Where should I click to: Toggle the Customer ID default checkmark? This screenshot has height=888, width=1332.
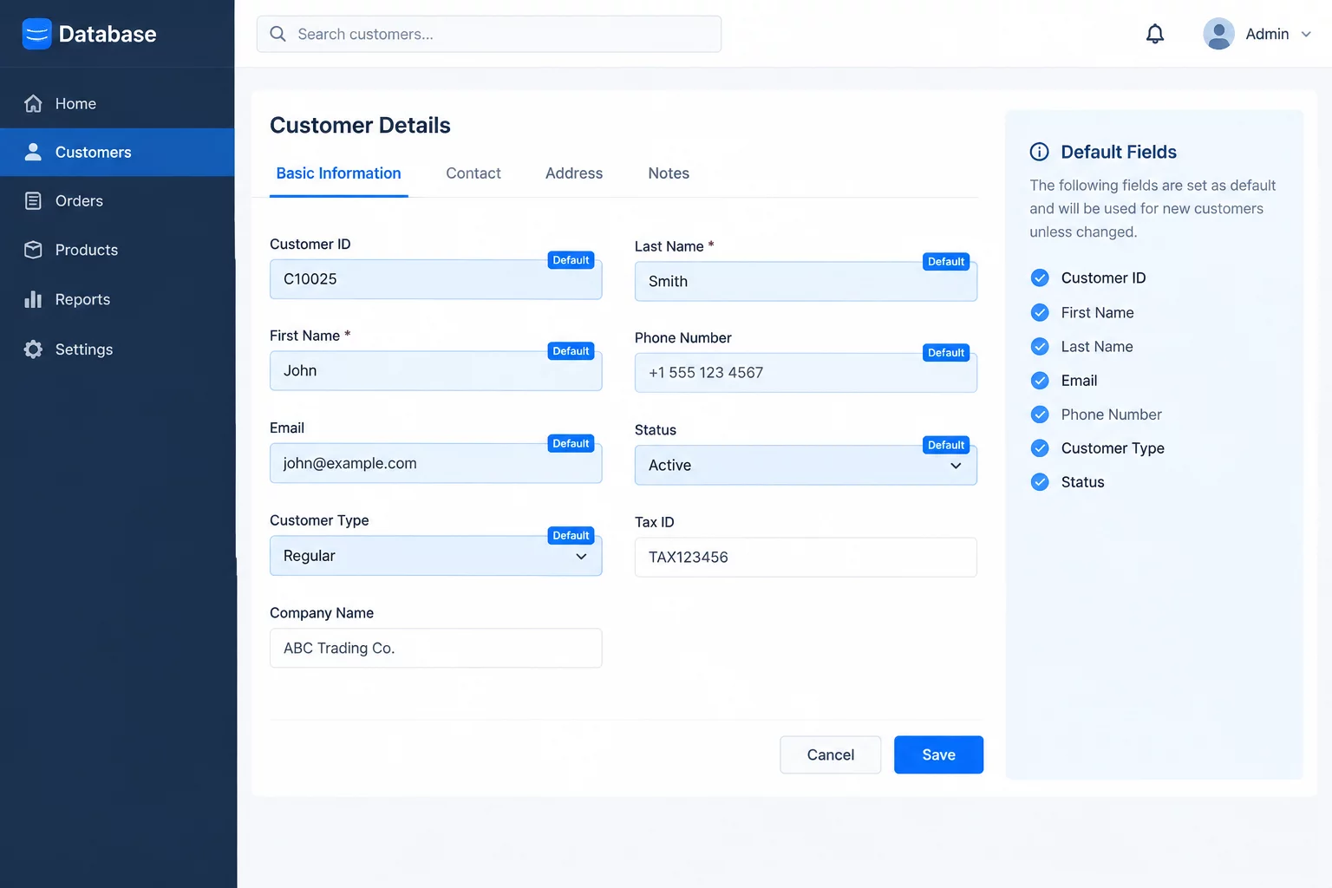(1040, 277)
